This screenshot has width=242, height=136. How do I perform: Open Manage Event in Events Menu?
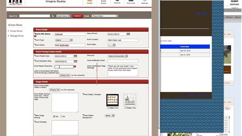tap(17, 36)
